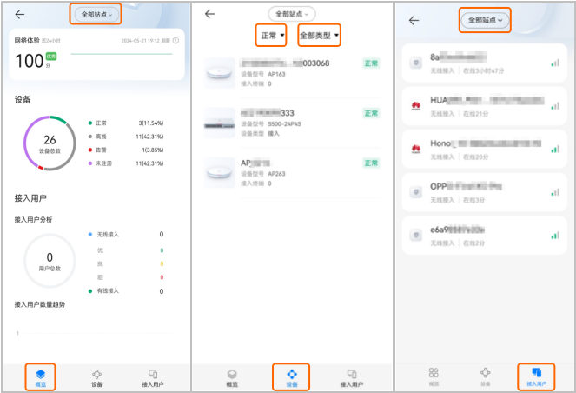This screenshot has height=393, width=576.
Task: Switch to 概览 tab on access users screen
Action: pos(434,376)
